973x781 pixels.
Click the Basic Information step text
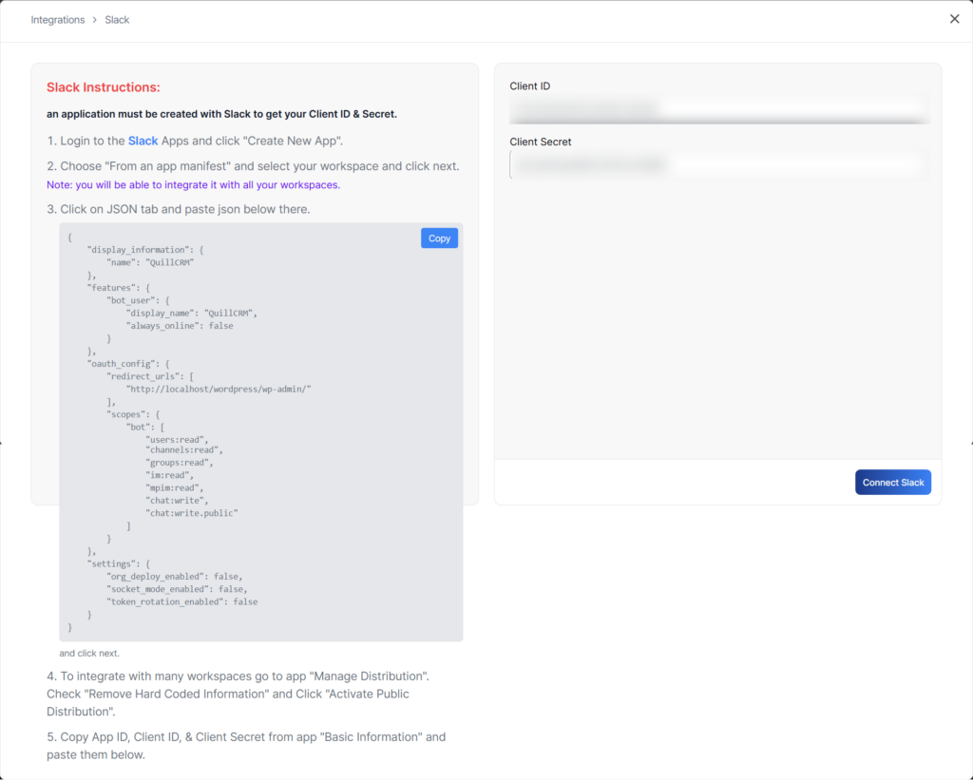point(245,745)
